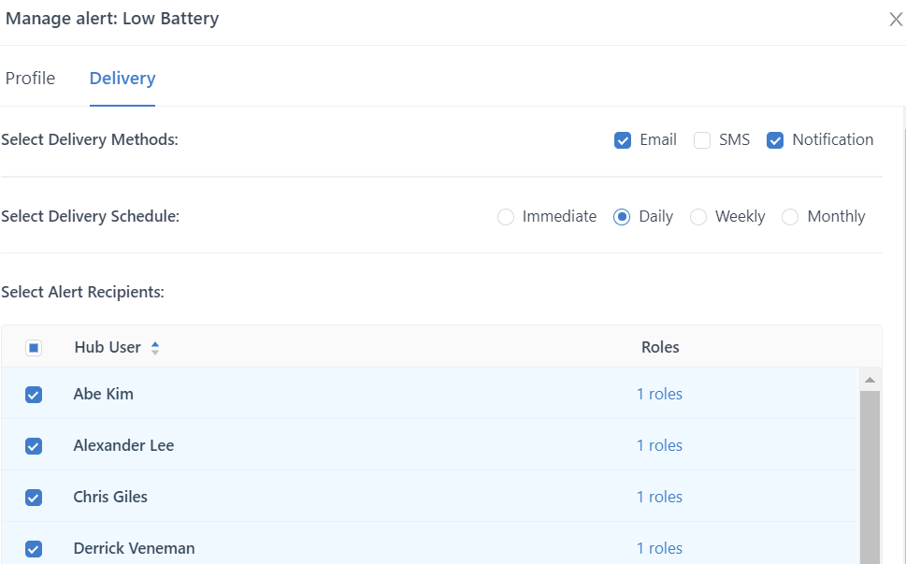Click the scrollbar up arrow in recipients list
The width and height of the screenshot is (906, 564).
870,380
